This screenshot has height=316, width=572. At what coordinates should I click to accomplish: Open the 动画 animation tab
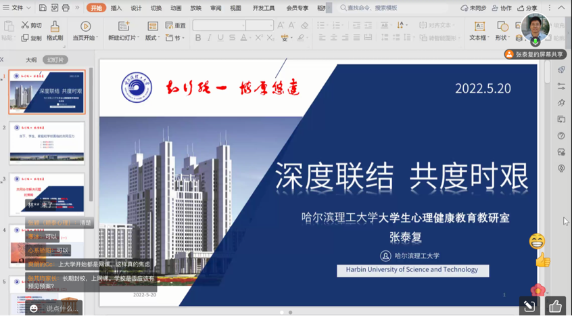[176, 8]
